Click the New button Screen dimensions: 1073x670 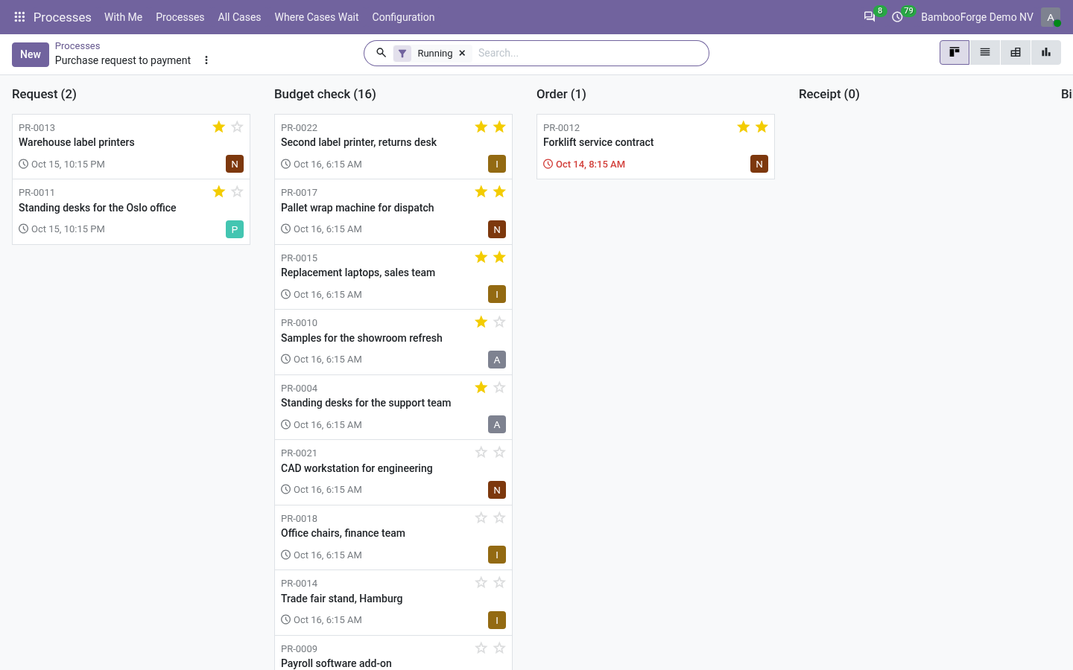click(x=31, y=54)
